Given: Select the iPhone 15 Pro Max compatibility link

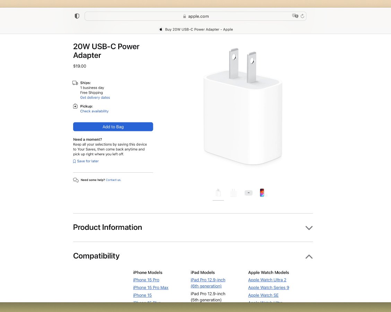Looking at the screenshot, I should pyautogui.click(x=151, y=287).
